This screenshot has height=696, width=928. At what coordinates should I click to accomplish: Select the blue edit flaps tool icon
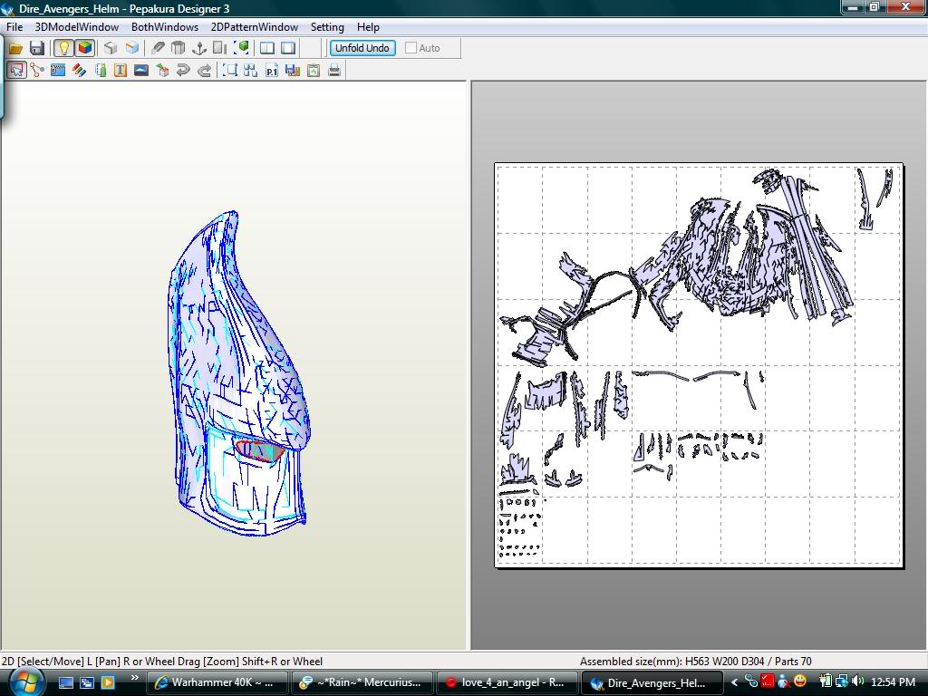click(x=58, y=71)
